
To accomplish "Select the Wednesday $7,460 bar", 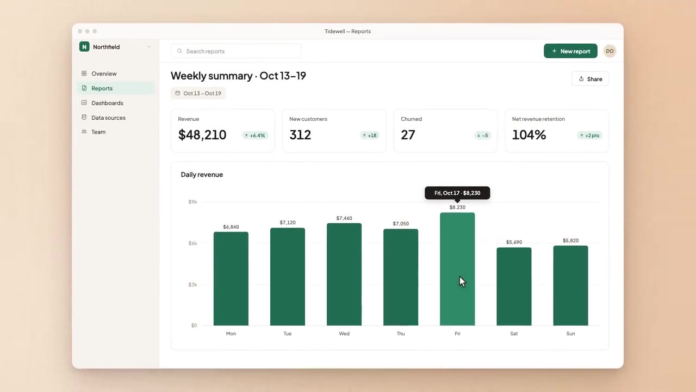I will pos(344,274).
